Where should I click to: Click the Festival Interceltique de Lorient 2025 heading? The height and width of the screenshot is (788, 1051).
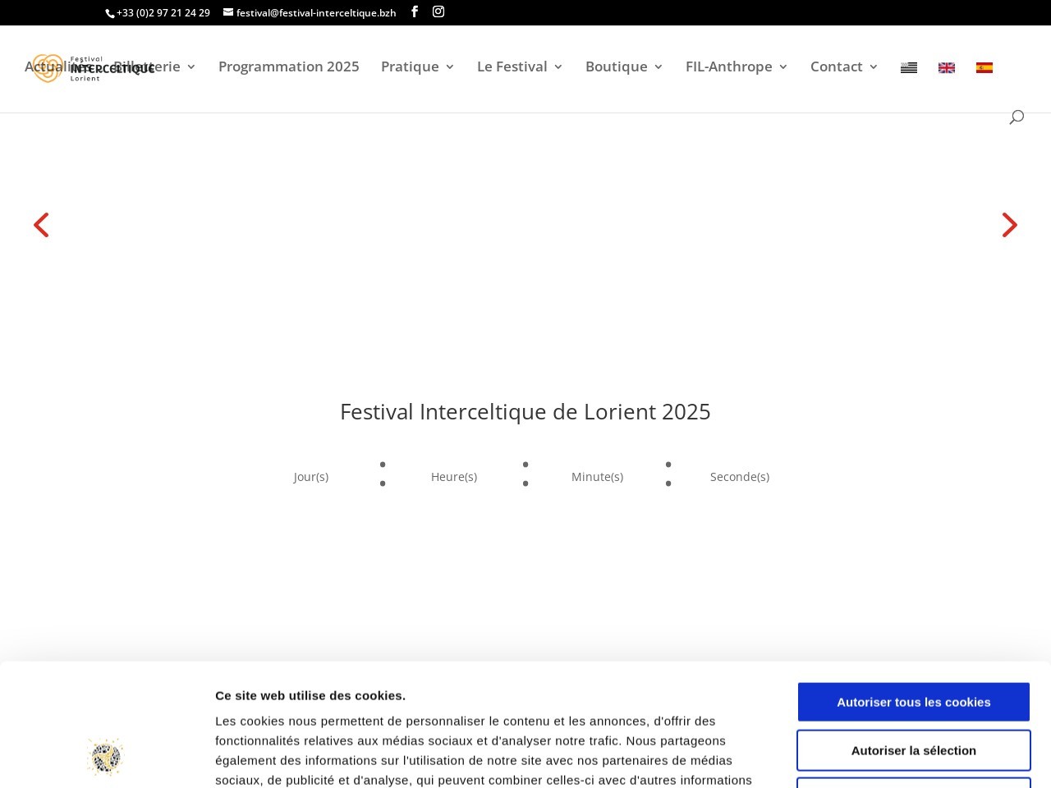525,411
